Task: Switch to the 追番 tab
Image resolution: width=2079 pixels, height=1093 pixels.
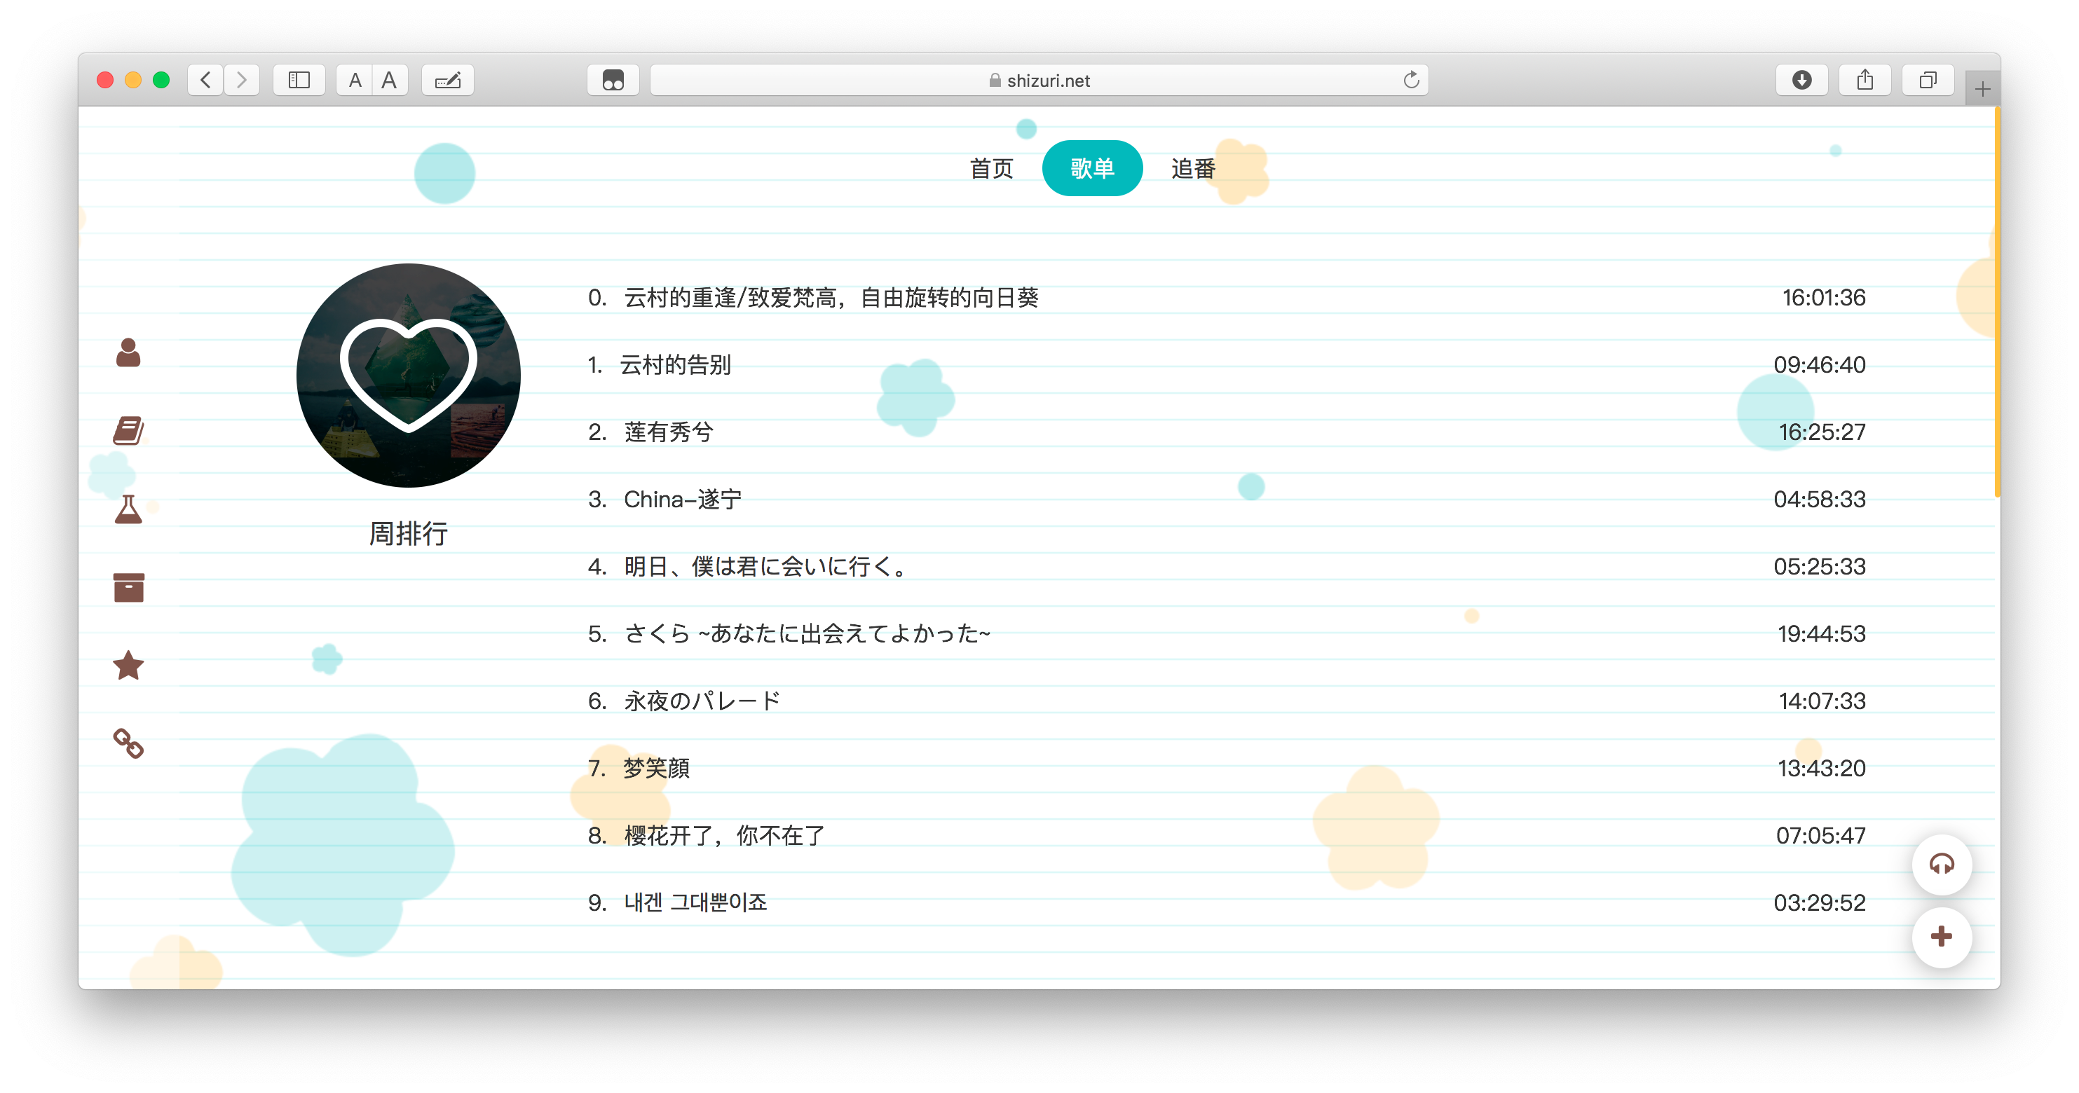Action: tap(1193, 169)
